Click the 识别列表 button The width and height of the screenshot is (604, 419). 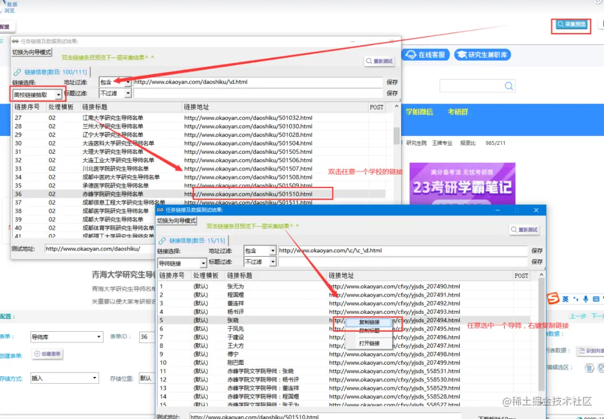pos(591,351)
